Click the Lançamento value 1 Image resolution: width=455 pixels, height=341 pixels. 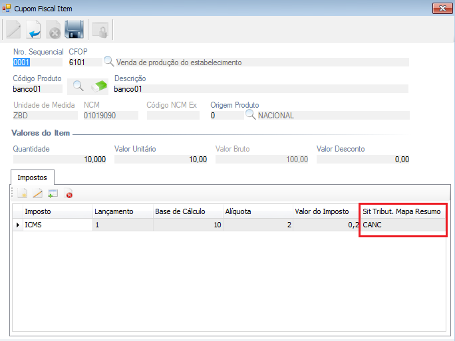123,225
